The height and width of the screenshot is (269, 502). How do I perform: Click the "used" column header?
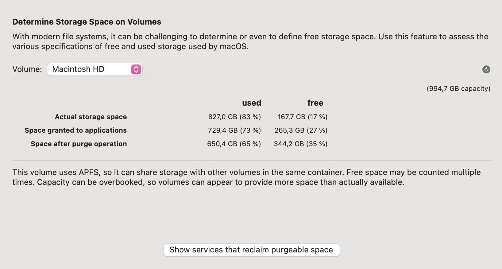(x=252, y=103)
